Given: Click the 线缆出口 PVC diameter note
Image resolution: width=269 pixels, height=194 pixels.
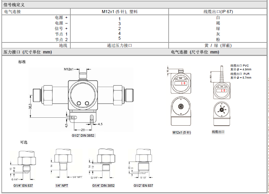Looking at the screenshot, I should tap(240, 67).
